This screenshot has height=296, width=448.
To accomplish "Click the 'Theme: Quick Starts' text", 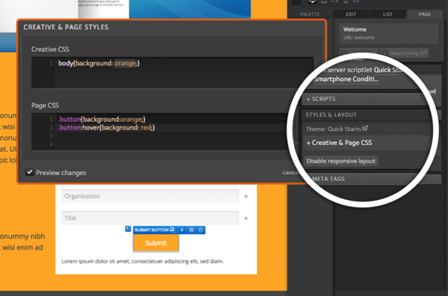I will [x=333, y=129].
